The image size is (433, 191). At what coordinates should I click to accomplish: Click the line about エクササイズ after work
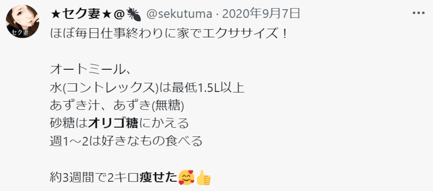point(169,33)
